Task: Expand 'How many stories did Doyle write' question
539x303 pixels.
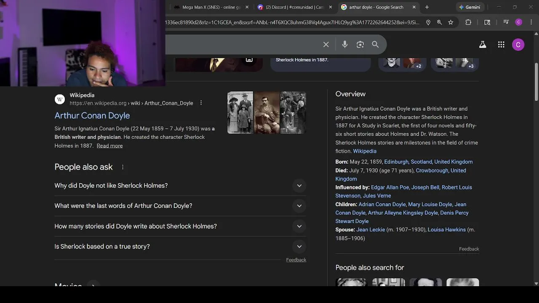Action: click(x=180, y=226)
